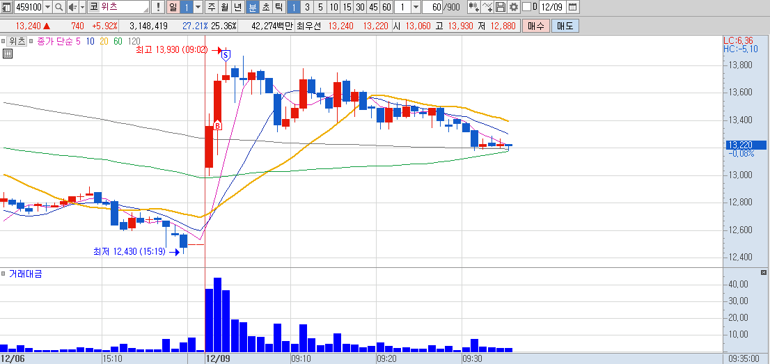Toggle the 종가 단순 moving average marker
Viewport: 770px width, 364px height.
coord(31,42)
